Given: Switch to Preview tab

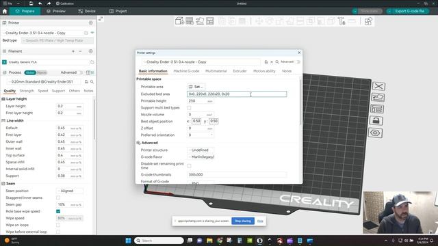Looking at the screenshot, I should (56, 11).
